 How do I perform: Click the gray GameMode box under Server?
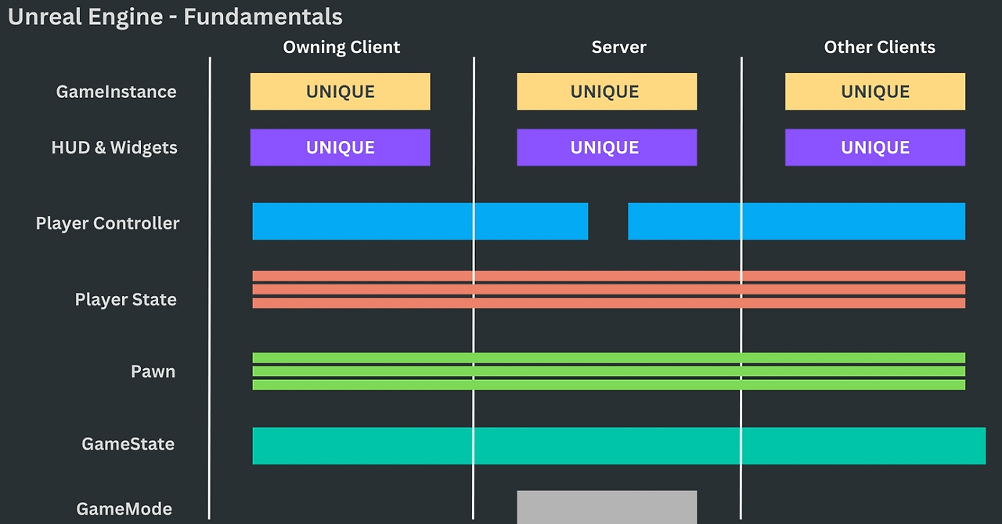607,508
